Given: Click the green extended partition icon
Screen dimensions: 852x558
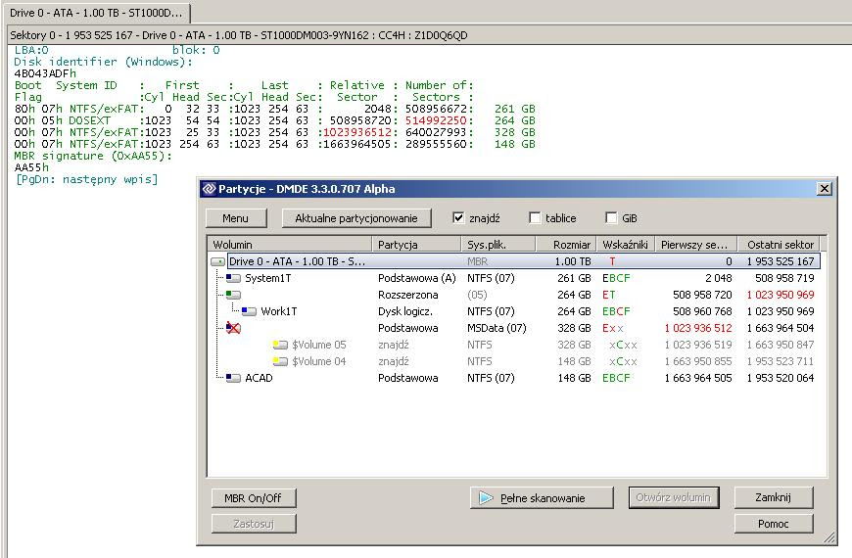Looking at the screenshot, I should click(233, 295).
